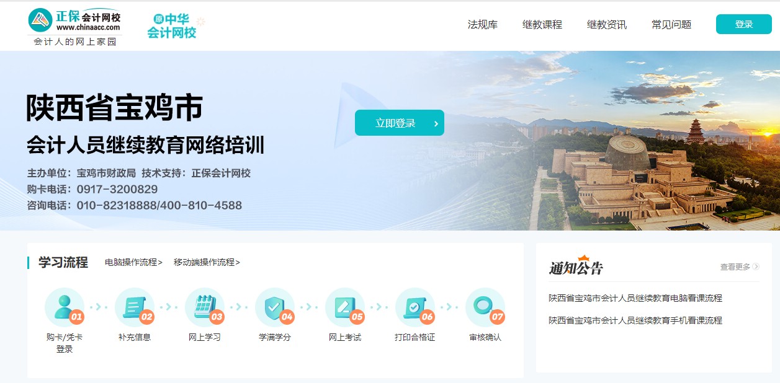780x383 pixels.
Task: Select the 网上学习 calendar icon
Action: [205, 307]
